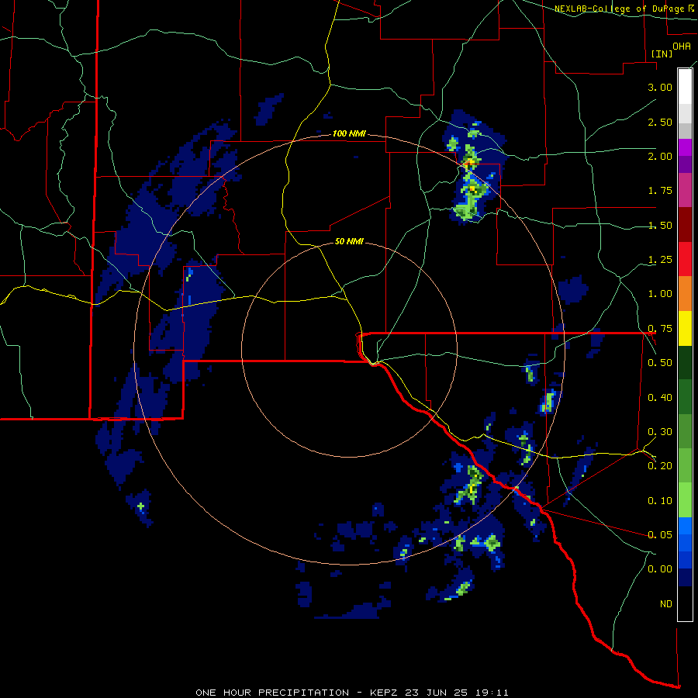Click the '19:11' timestamp

click(491, 693)
